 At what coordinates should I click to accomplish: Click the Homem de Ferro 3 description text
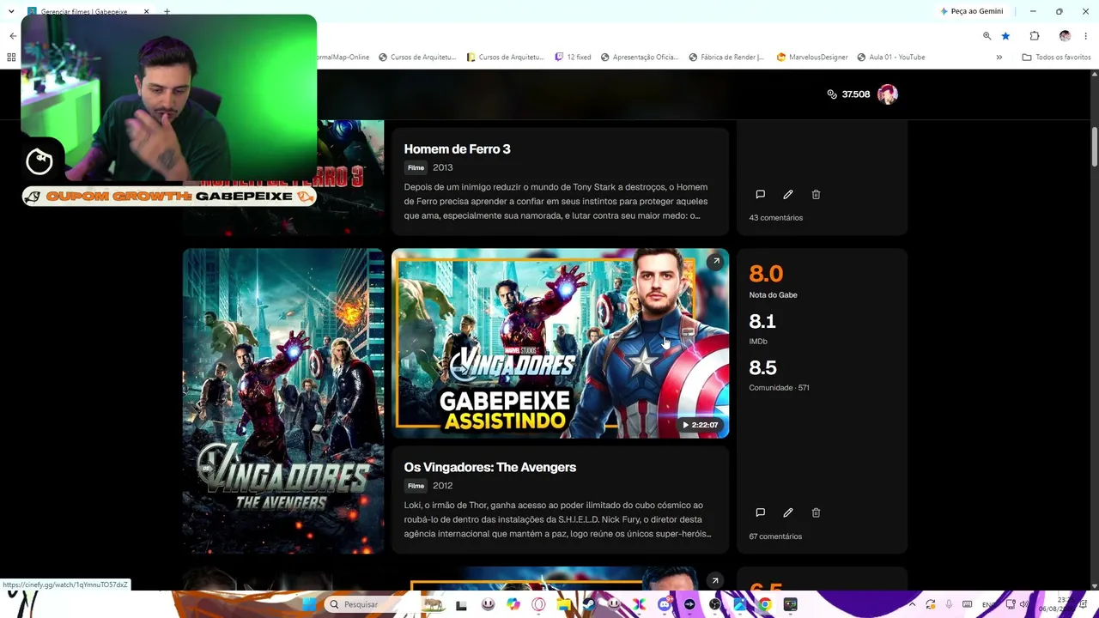[556, 202]
